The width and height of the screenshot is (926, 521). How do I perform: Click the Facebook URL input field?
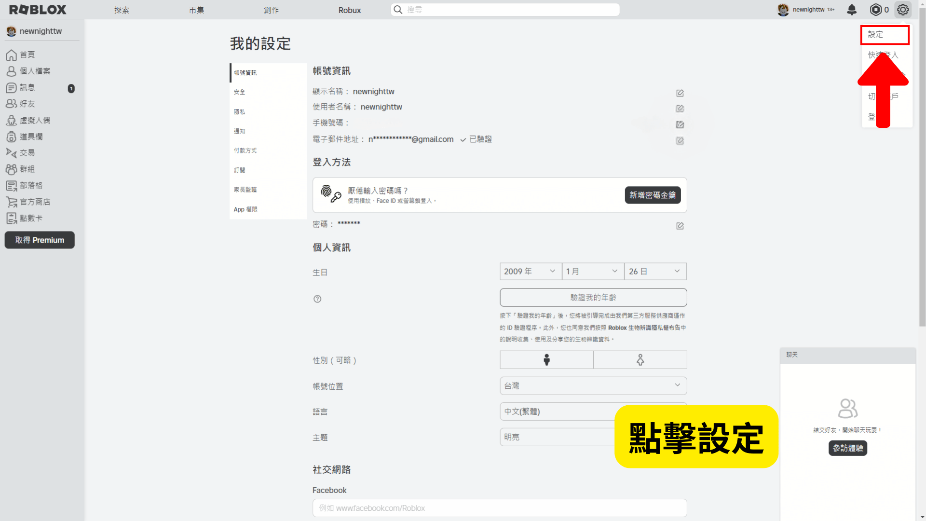500,508
